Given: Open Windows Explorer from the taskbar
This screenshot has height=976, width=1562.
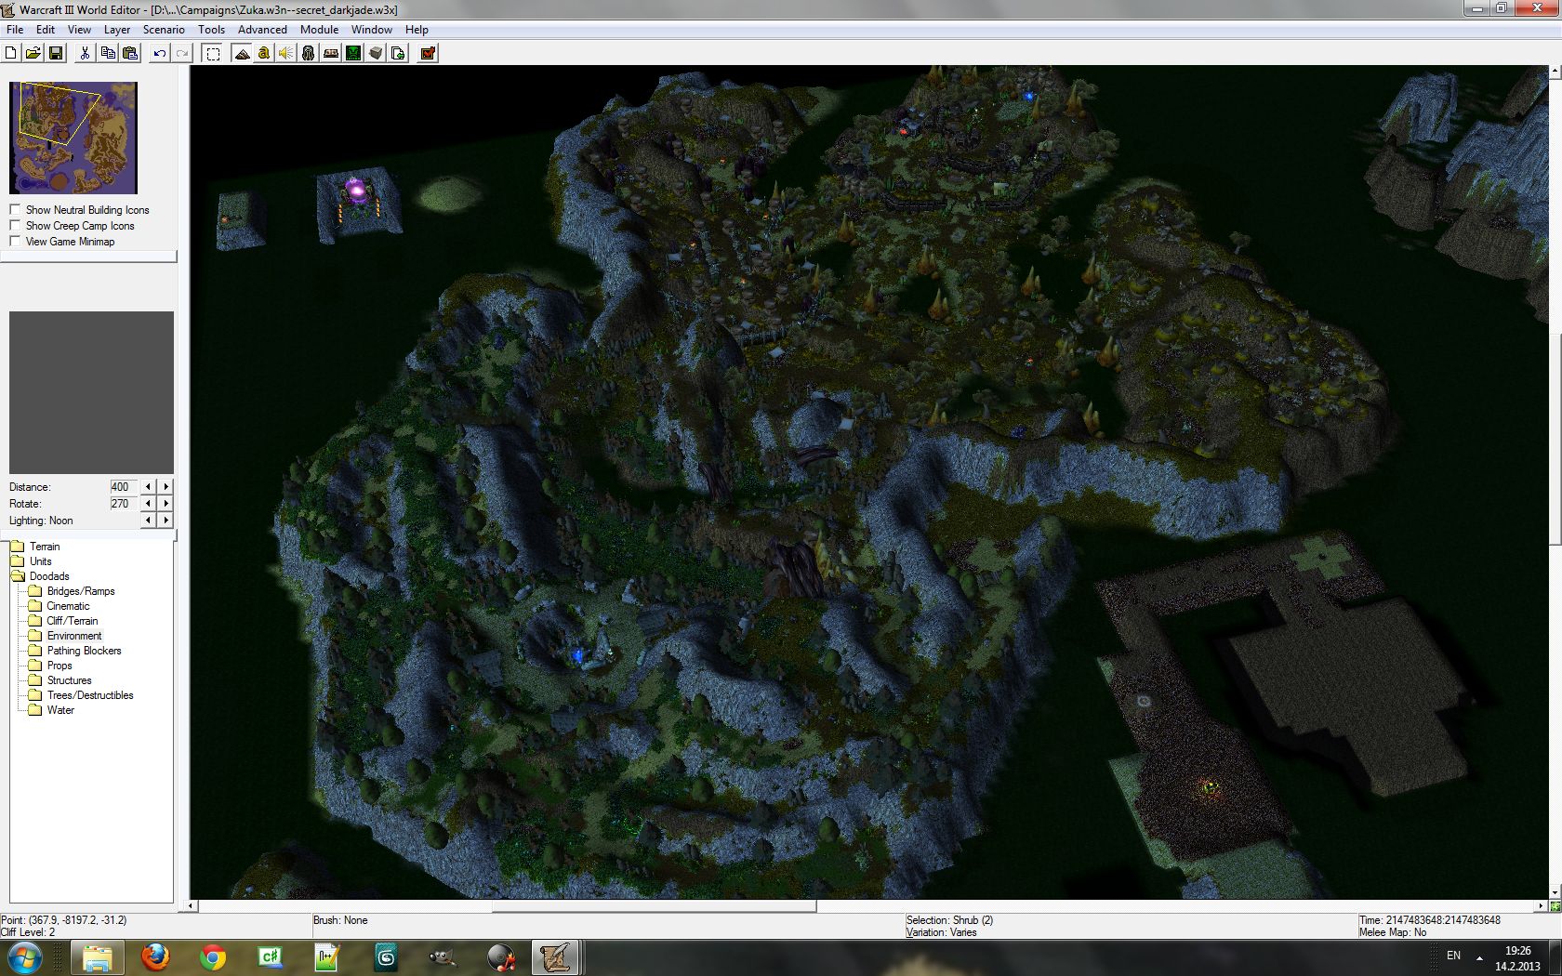Looking at the screenshot, I should [x=98, y=956].
